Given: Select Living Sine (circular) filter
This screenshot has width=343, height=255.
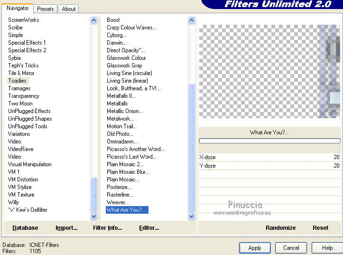Looking at the screenshot, I should point(130,73).
